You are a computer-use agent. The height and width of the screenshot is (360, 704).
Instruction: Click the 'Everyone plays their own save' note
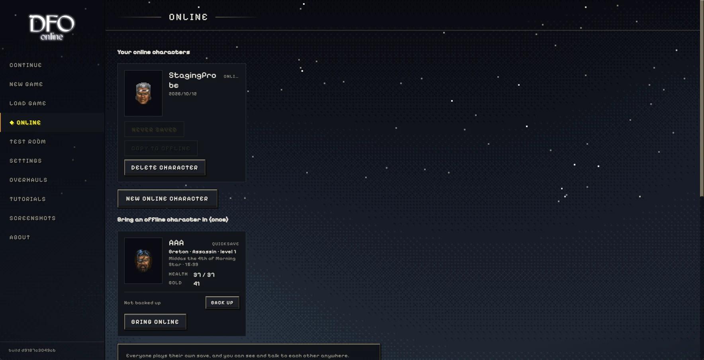click(x=238, y=356)
